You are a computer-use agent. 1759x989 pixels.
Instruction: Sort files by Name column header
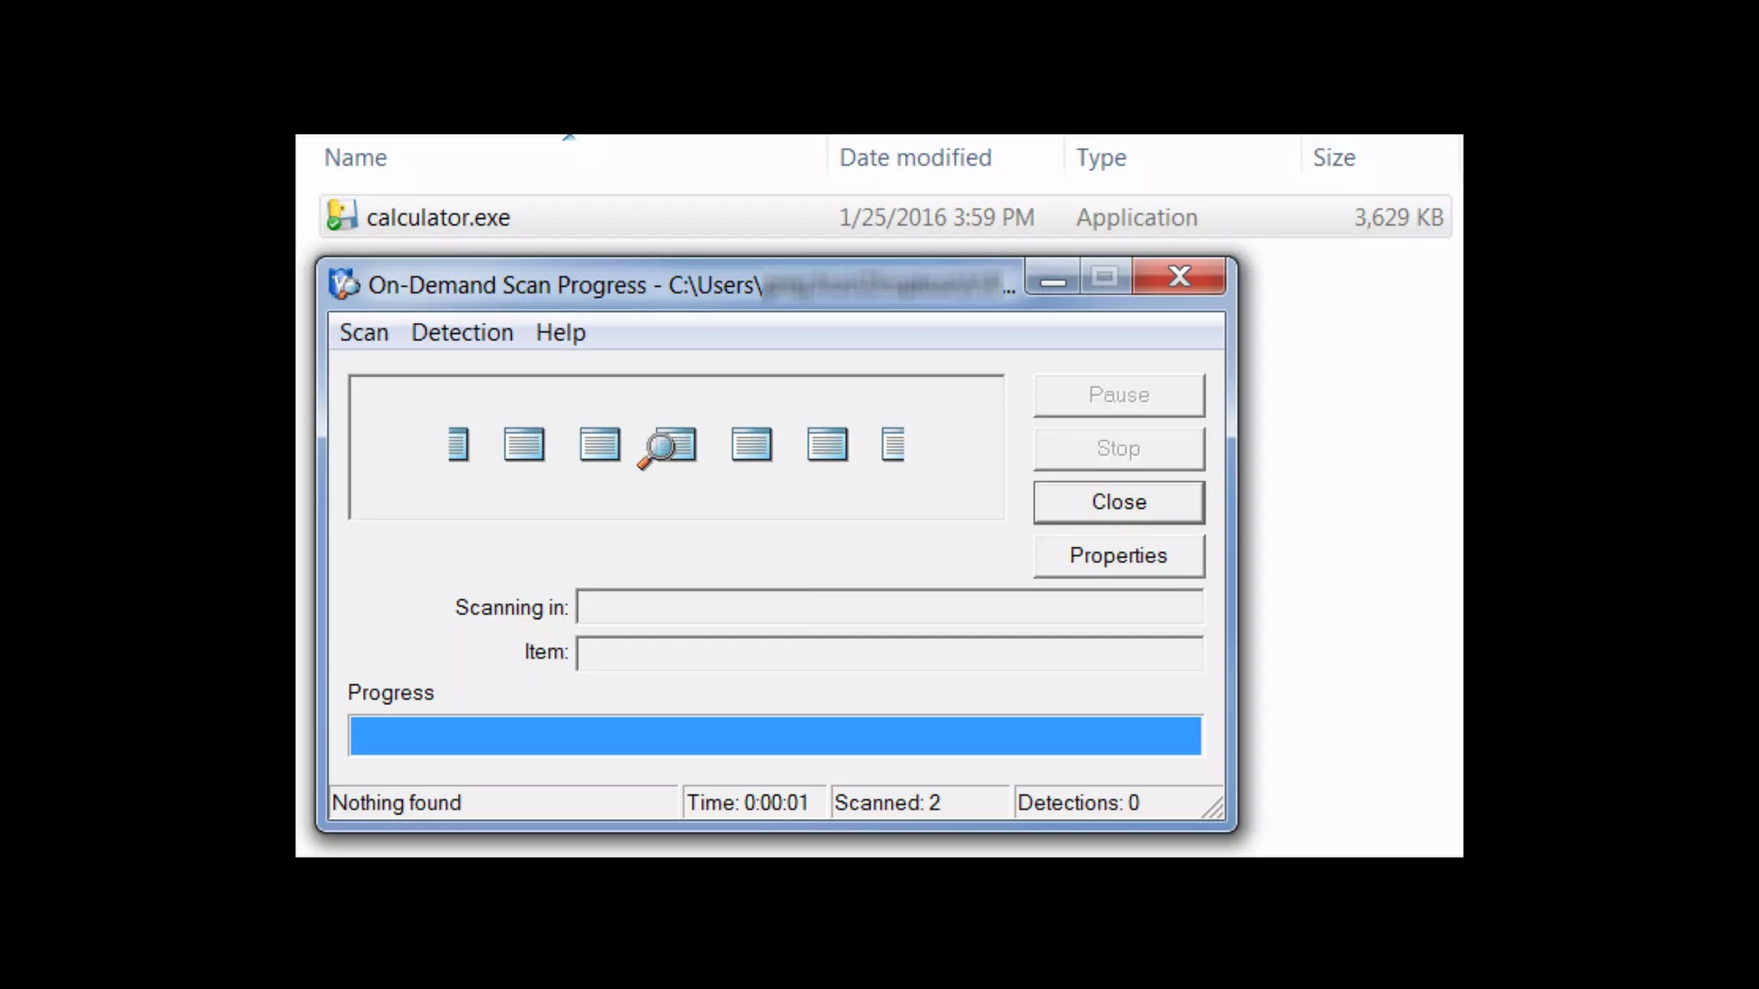click(x=356, y=158)
